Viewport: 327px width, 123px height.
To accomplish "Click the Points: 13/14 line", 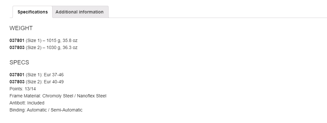I will tap(23, 89).
